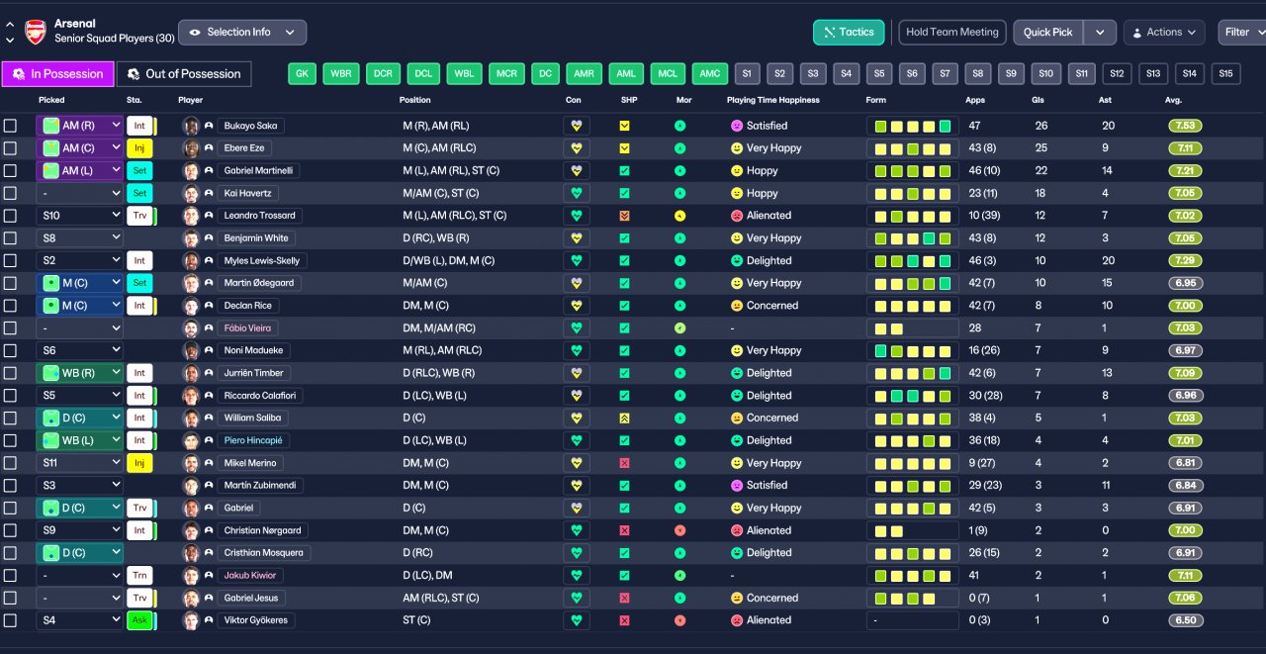Screen dimensions: 1266x654
Task: Click Ebere Eze's morale icon
Action: (x=679, y=148)
